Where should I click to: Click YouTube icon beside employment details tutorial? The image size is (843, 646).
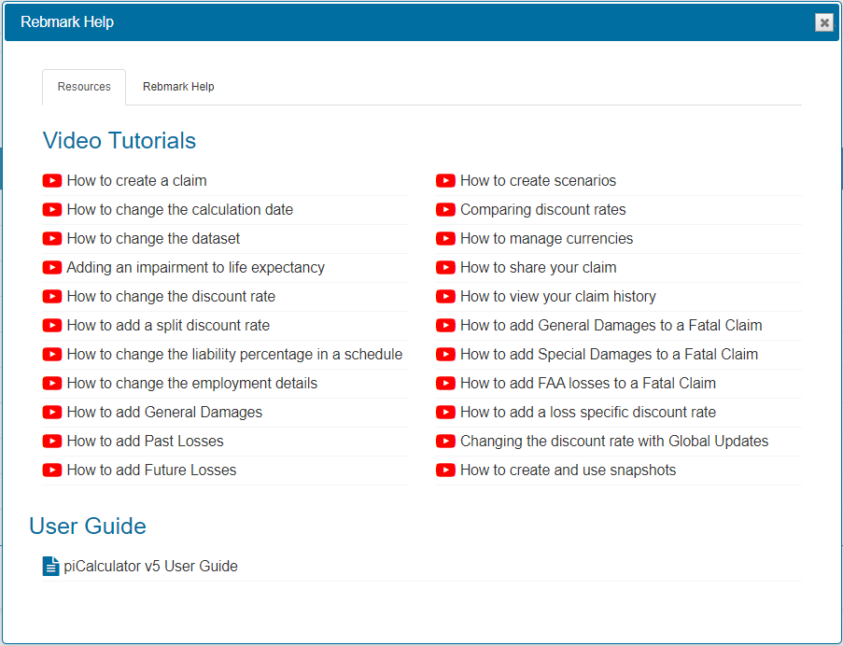click(52, 384)
